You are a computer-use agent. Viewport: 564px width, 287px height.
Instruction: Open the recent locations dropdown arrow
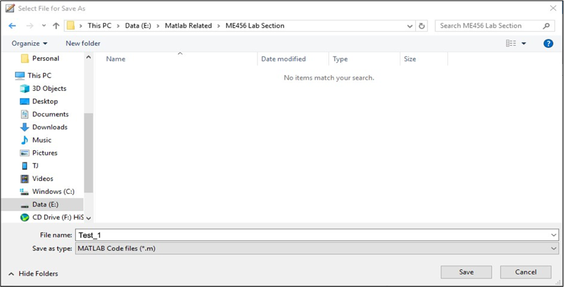pos(44,26)
